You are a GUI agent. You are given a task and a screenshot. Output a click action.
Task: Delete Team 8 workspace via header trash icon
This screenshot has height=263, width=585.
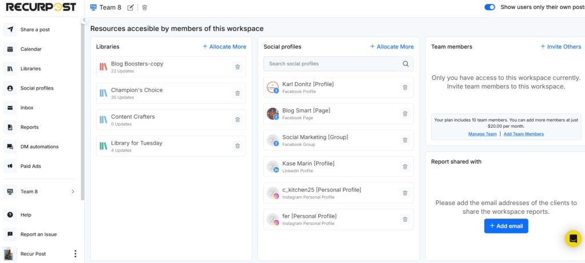pos(145,7)
